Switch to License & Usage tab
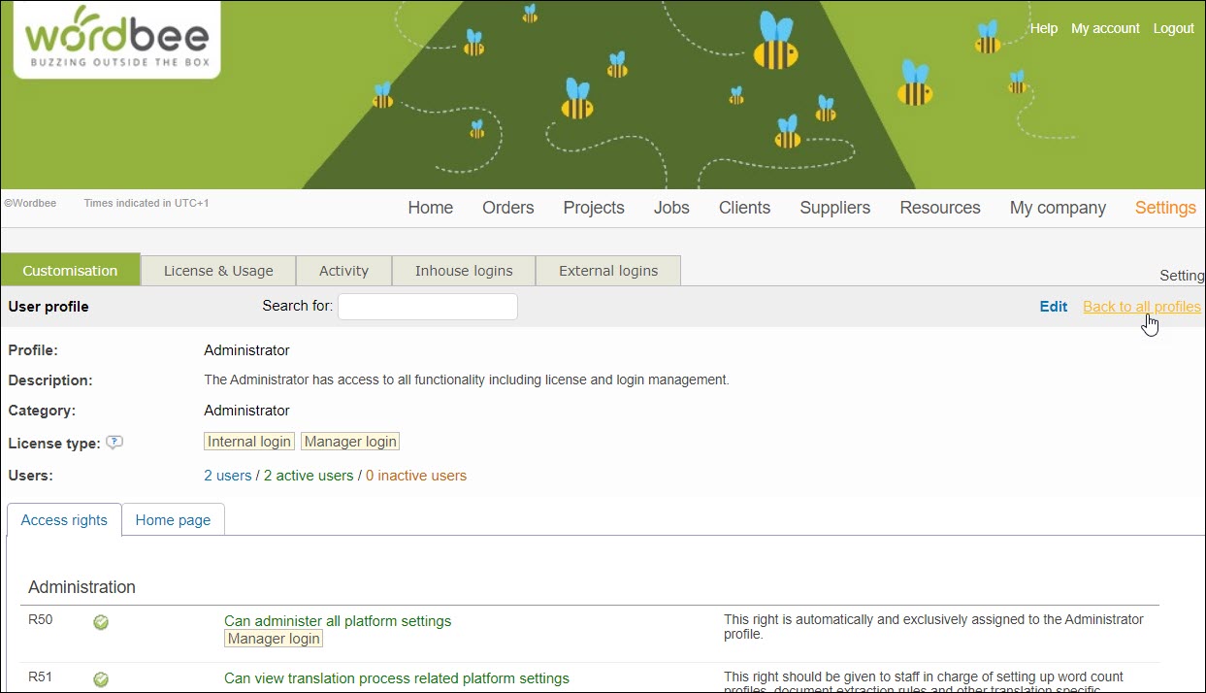 coord(218,271)
